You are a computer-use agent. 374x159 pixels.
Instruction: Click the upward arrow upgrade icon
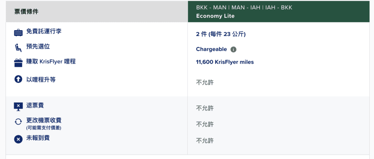click(x=18, y=80)
